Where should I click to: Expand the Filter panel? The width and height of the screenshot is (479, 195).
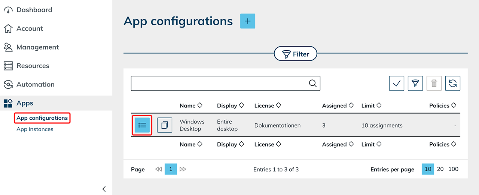(295, 54)
